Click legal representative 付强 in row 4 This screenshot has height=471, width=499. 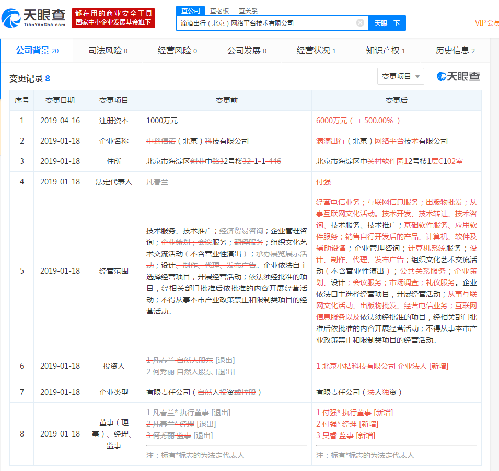pyautogui.click(x=323, y=182)
